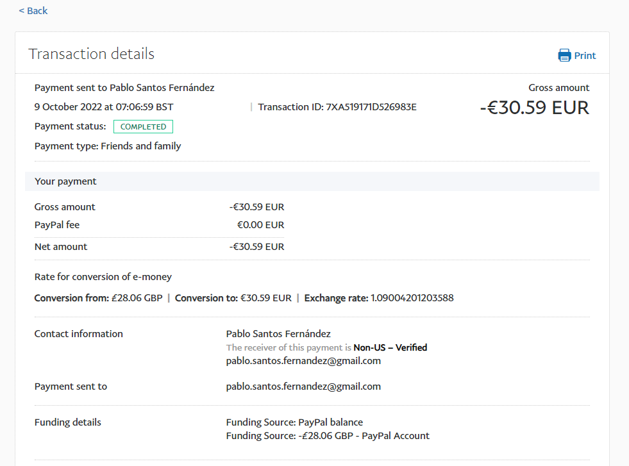Click the exchange rate value
Screen dimensions: 629x466
click(x=412, y=298)
